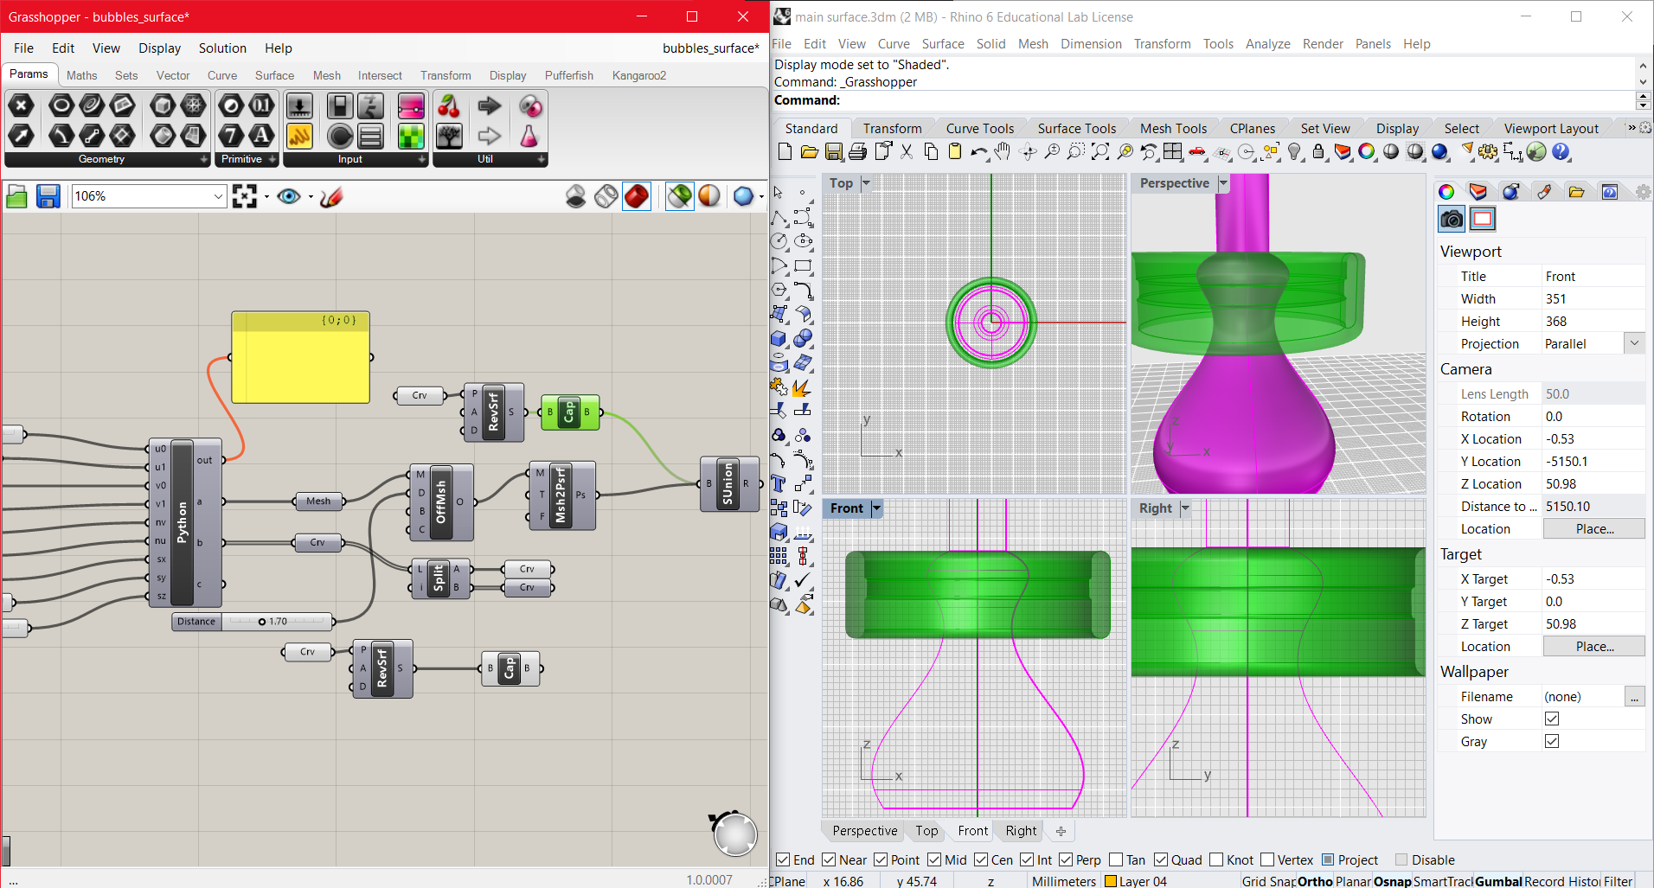Select the Point parameter icon in Geometry panel
This screenshot has height=888, width=1654.
point(21,105)
